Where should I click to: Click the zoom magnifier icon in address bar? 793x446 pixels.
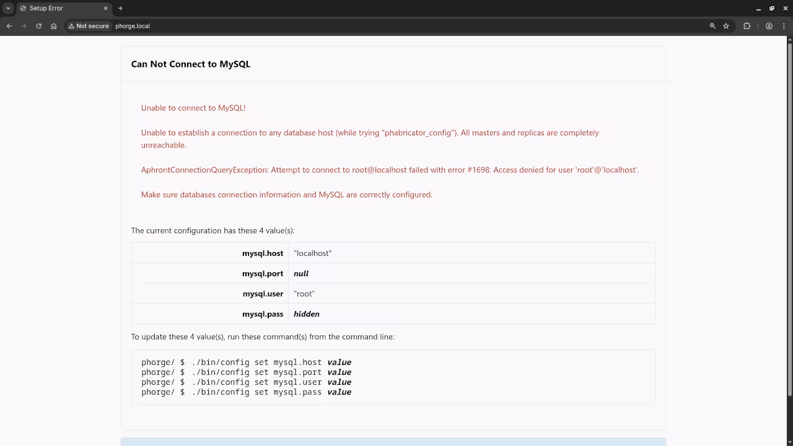pyautogui.click(x=712, y=26)
